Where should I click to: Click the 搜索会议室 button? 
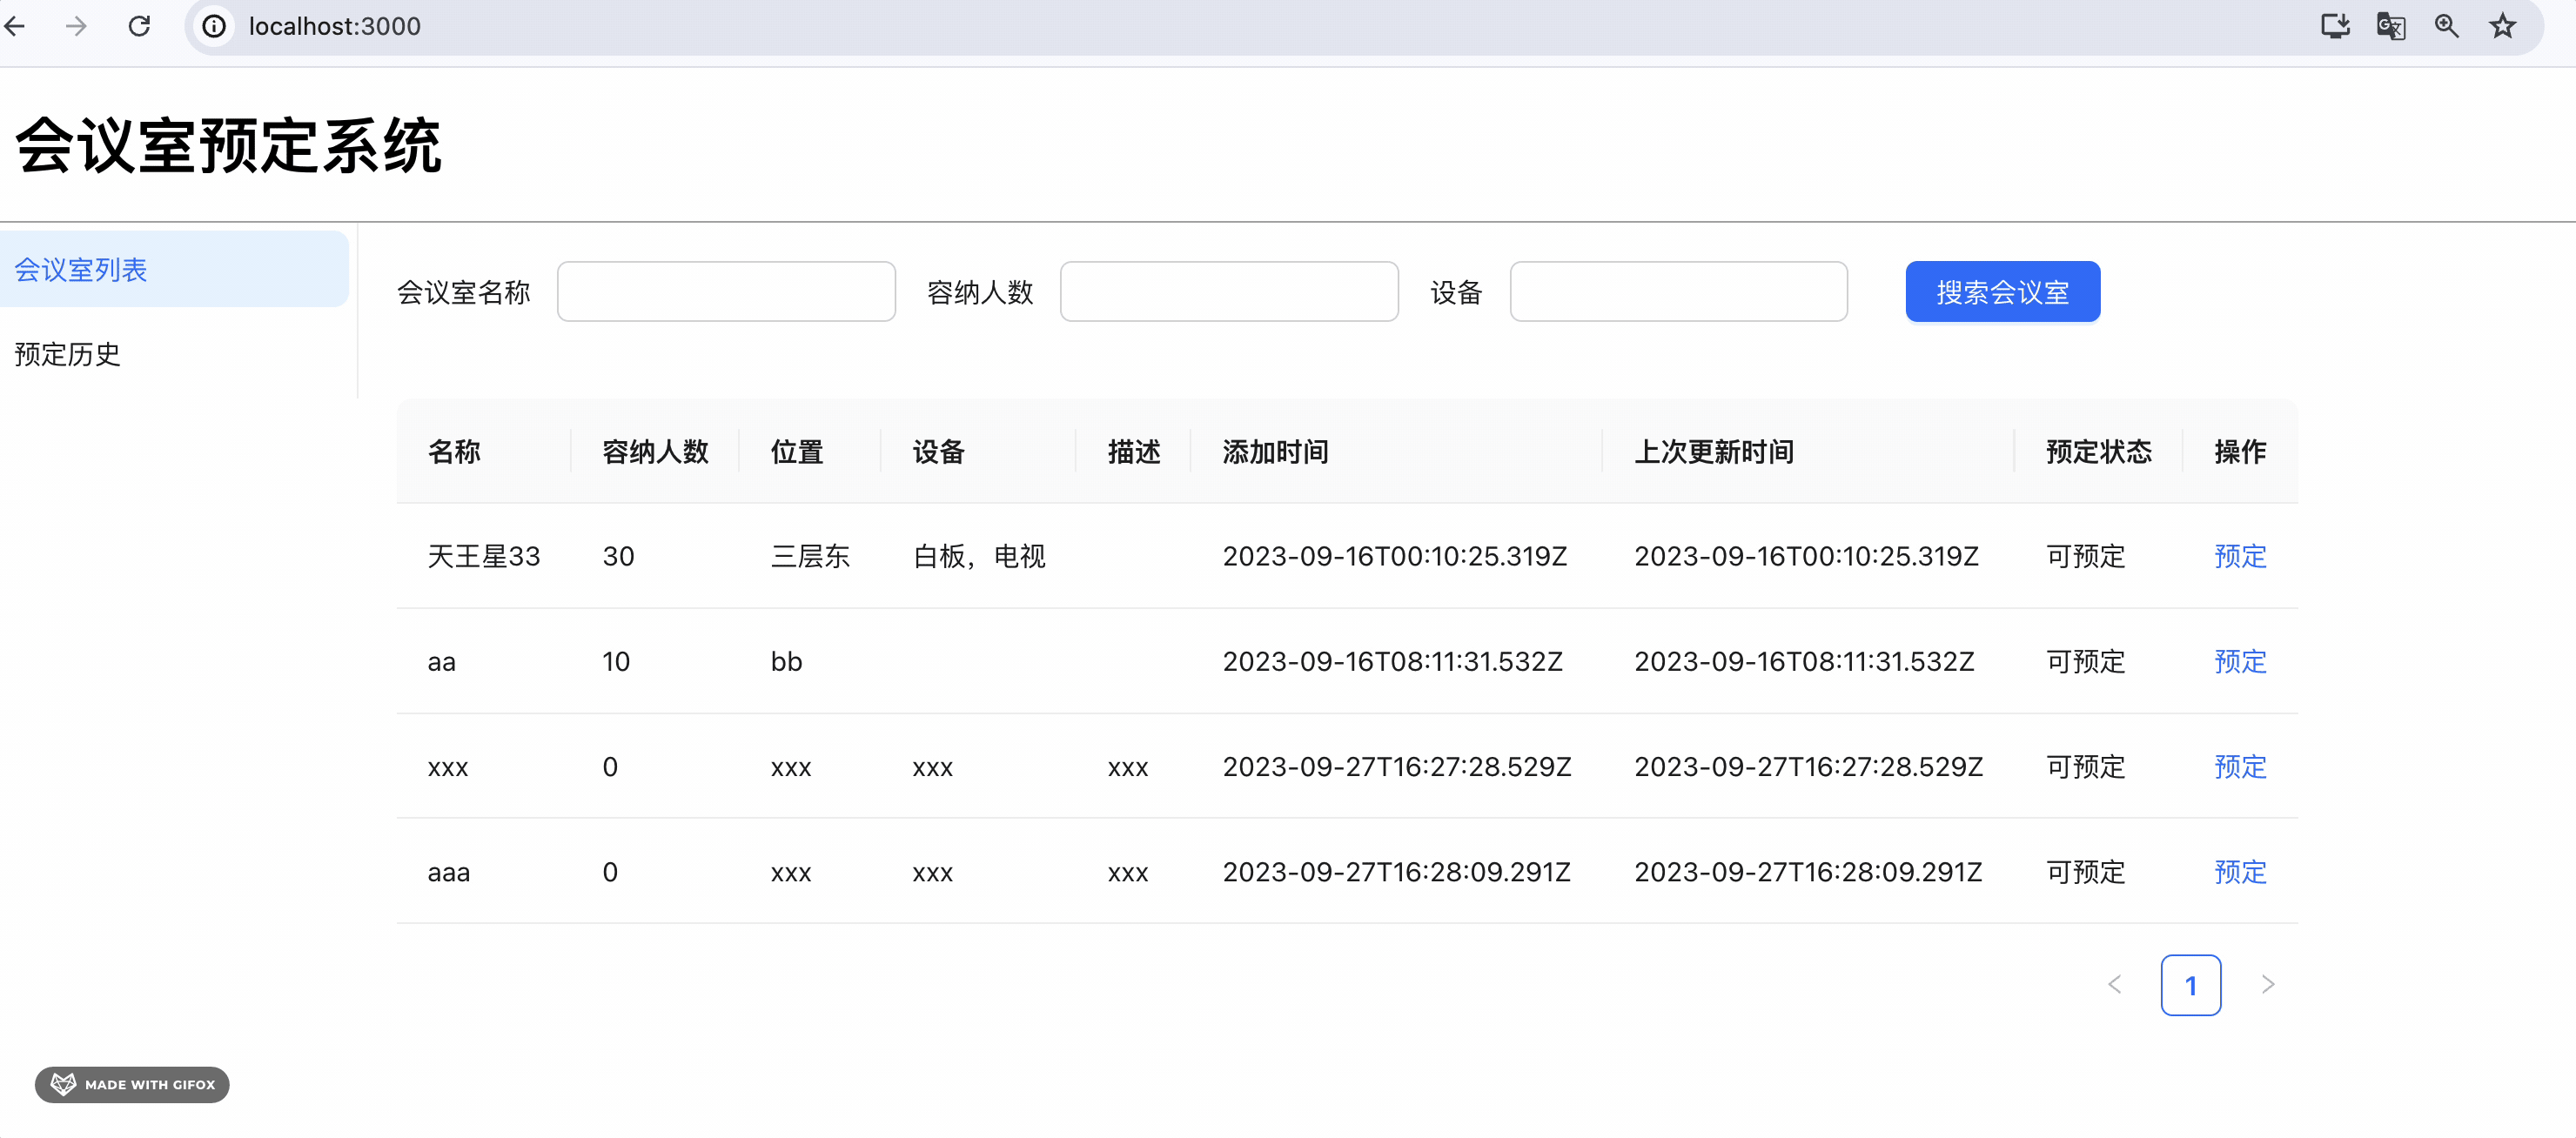(2002, 292)
